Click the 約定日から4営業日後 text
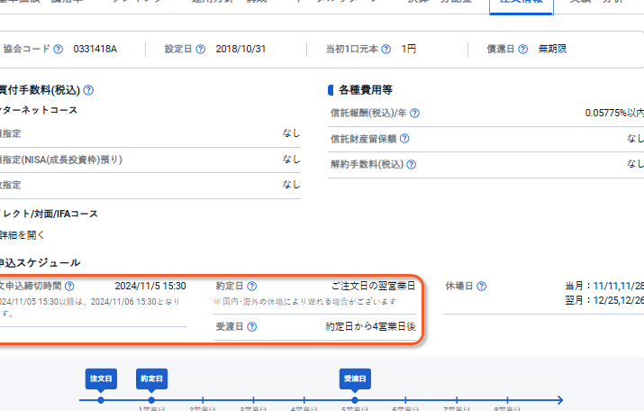 (370, 326)
